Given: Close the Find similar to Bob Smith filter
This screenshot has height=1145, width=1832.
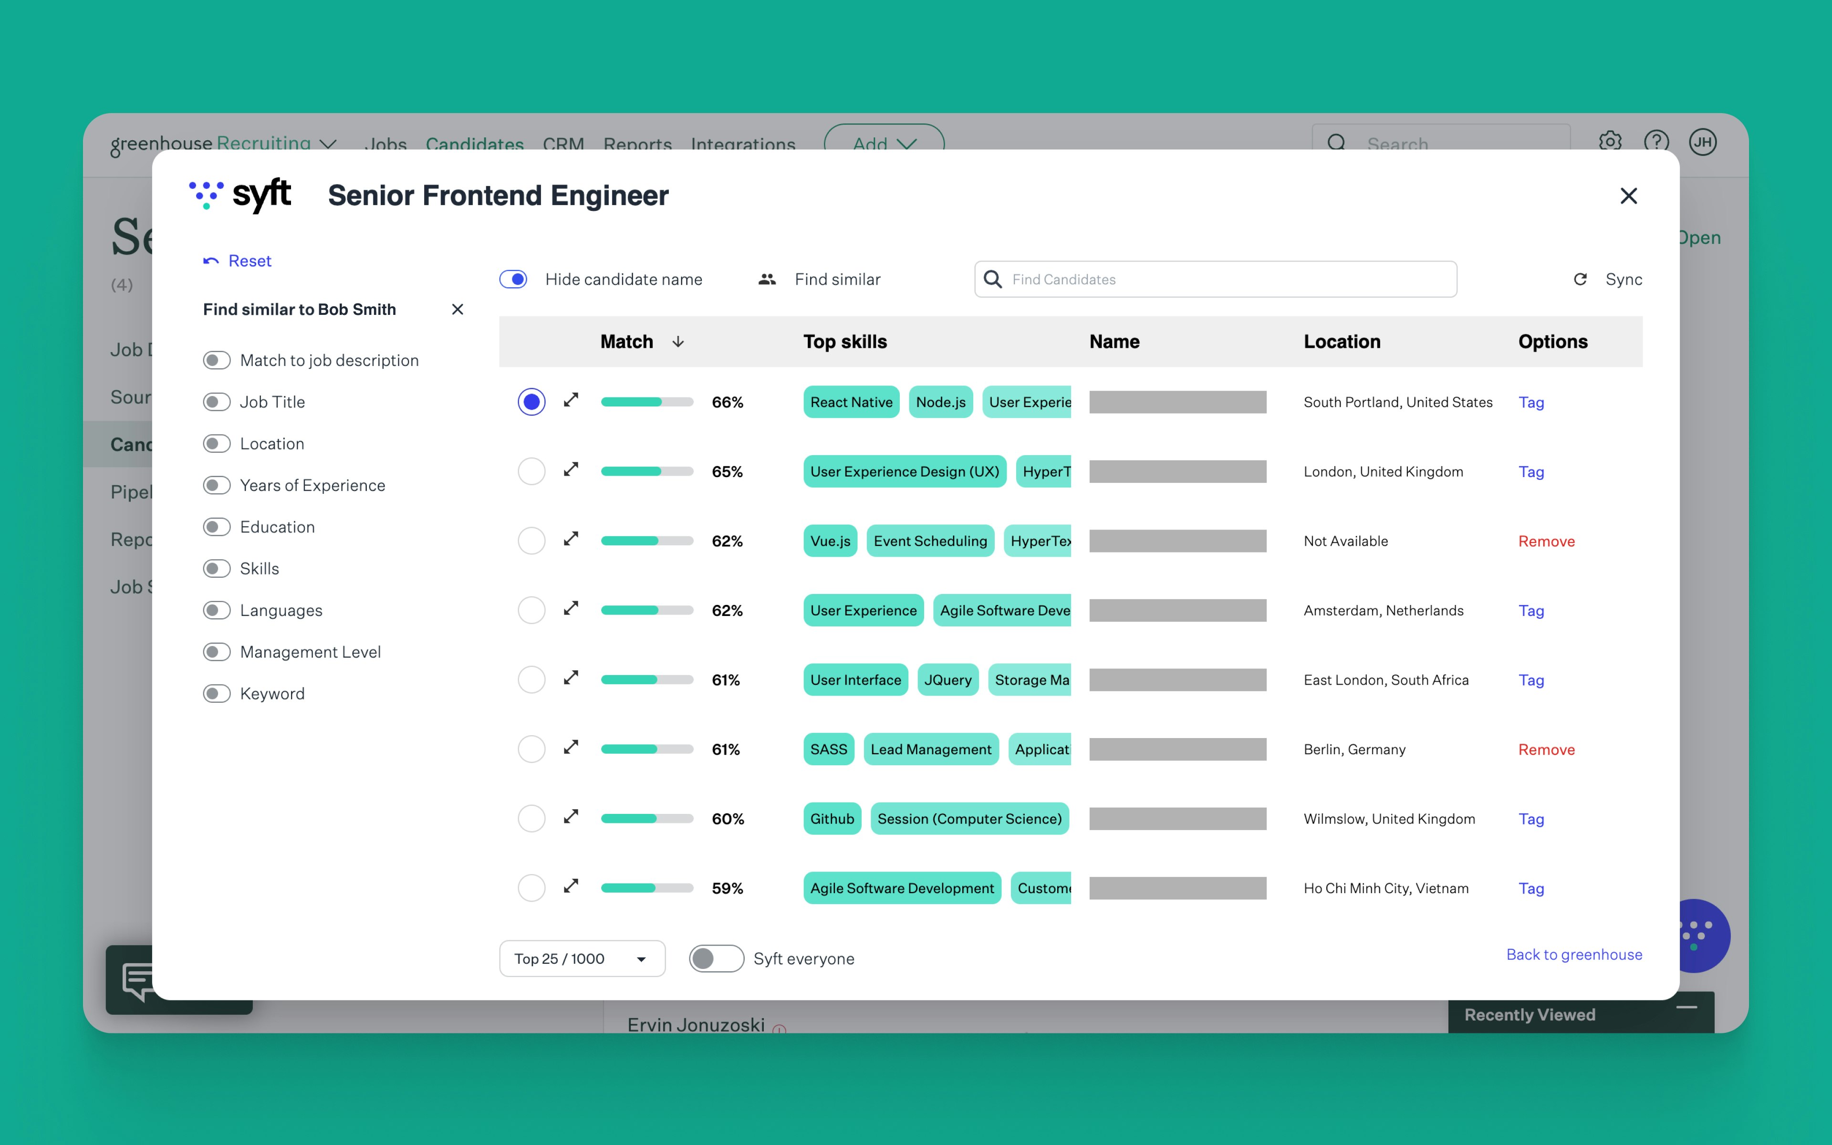Looking at the screenshot, I should click(457, 309).
